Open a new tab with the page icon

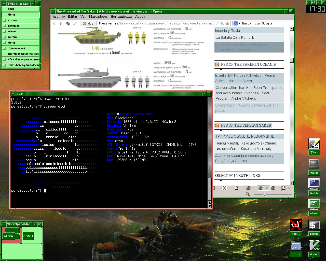(283, 188)
